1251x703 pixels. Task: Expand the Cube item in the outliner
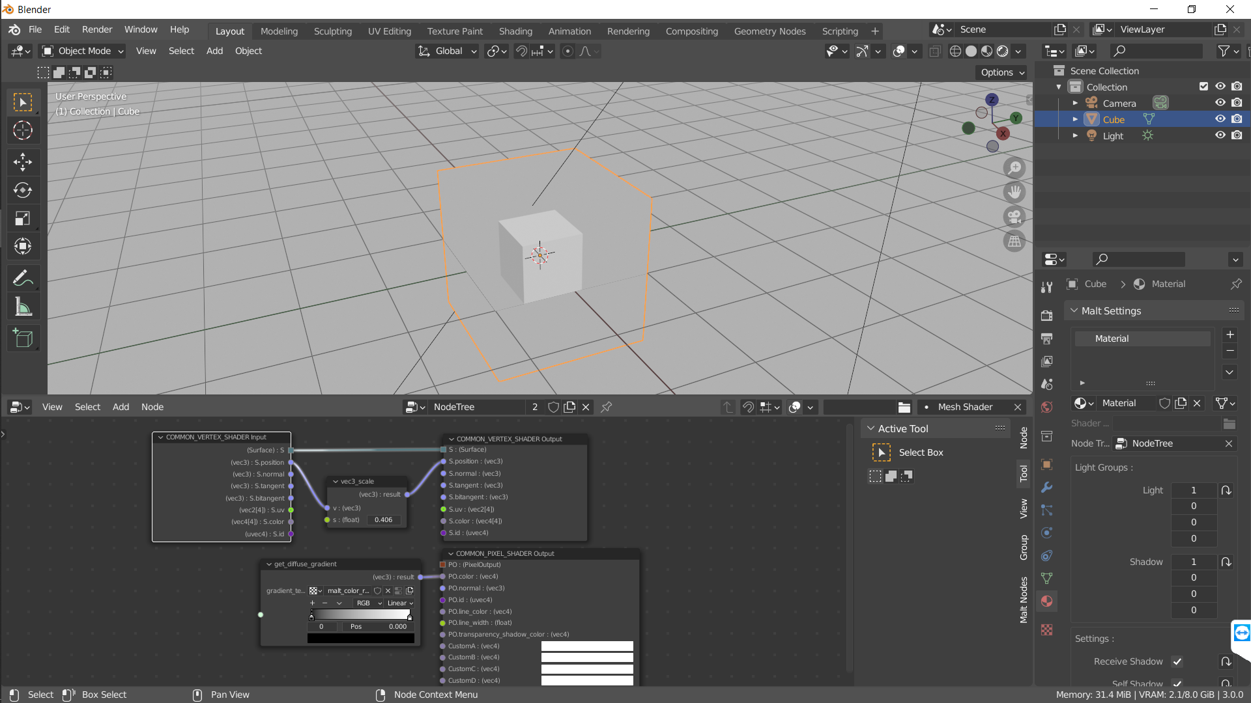1076,118
